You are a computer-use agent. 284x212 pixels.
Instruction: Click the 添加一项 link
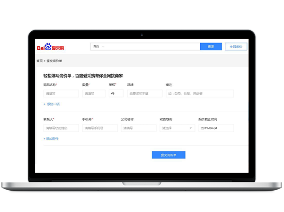[x=52, y=104]
